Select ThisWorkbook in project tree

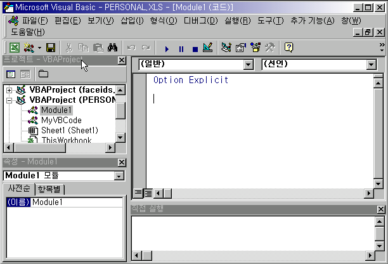point(67,140)
